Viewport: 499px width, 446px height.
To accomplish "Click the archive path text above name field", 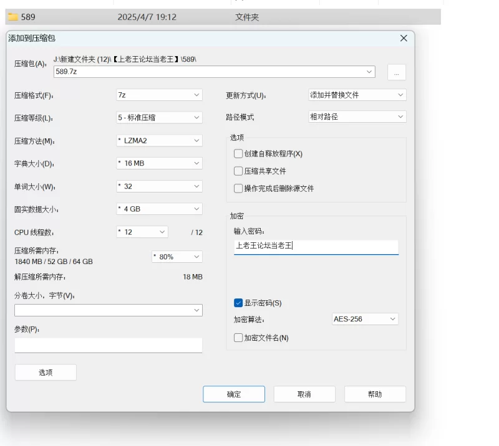I will click(x=125, y=59).
